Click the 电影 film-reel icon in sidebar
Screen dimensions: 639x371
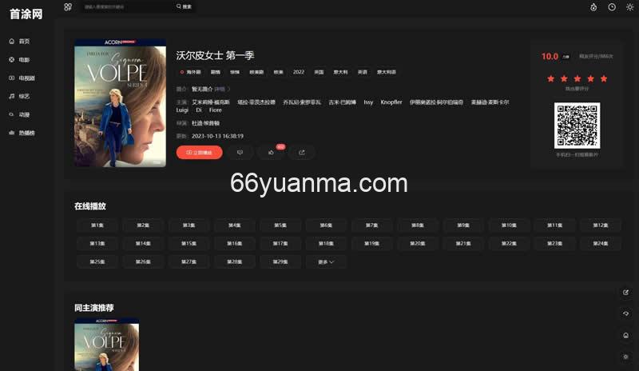(x=11, y=60)
